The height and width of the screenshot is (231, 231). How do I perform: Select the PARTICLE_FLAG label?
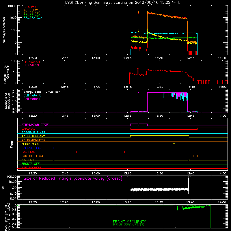click(32, 156)
